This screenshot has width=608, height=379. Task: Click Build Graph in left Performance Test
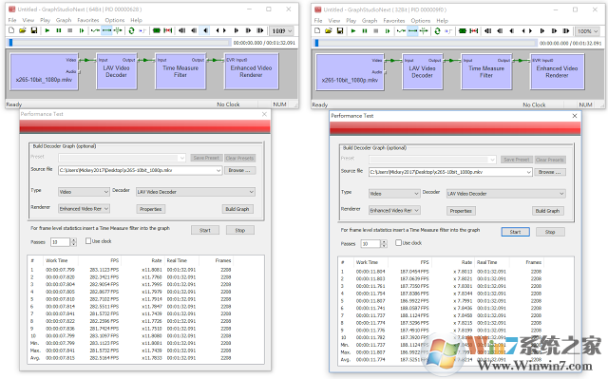[x=237, y=209]
